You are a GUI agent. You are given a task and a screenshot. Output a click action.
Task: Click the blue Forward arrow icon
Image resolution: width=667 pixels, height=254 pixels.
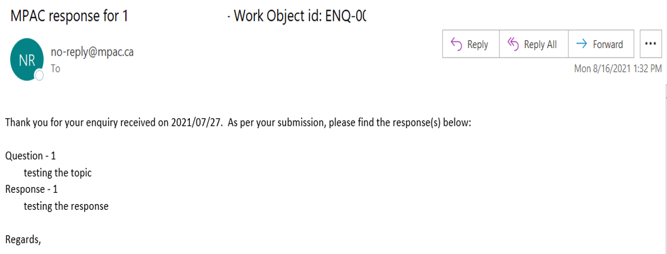581,44
